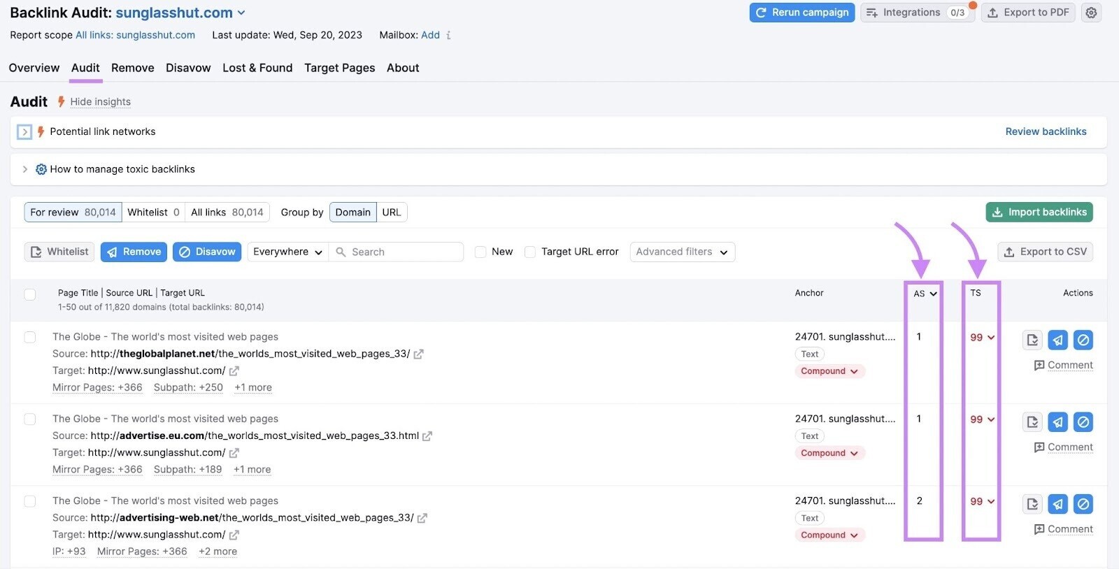Click Export to CSV button
Image resolution: width=1119 pixels, height=569 pixels.
pos(1045,252)
